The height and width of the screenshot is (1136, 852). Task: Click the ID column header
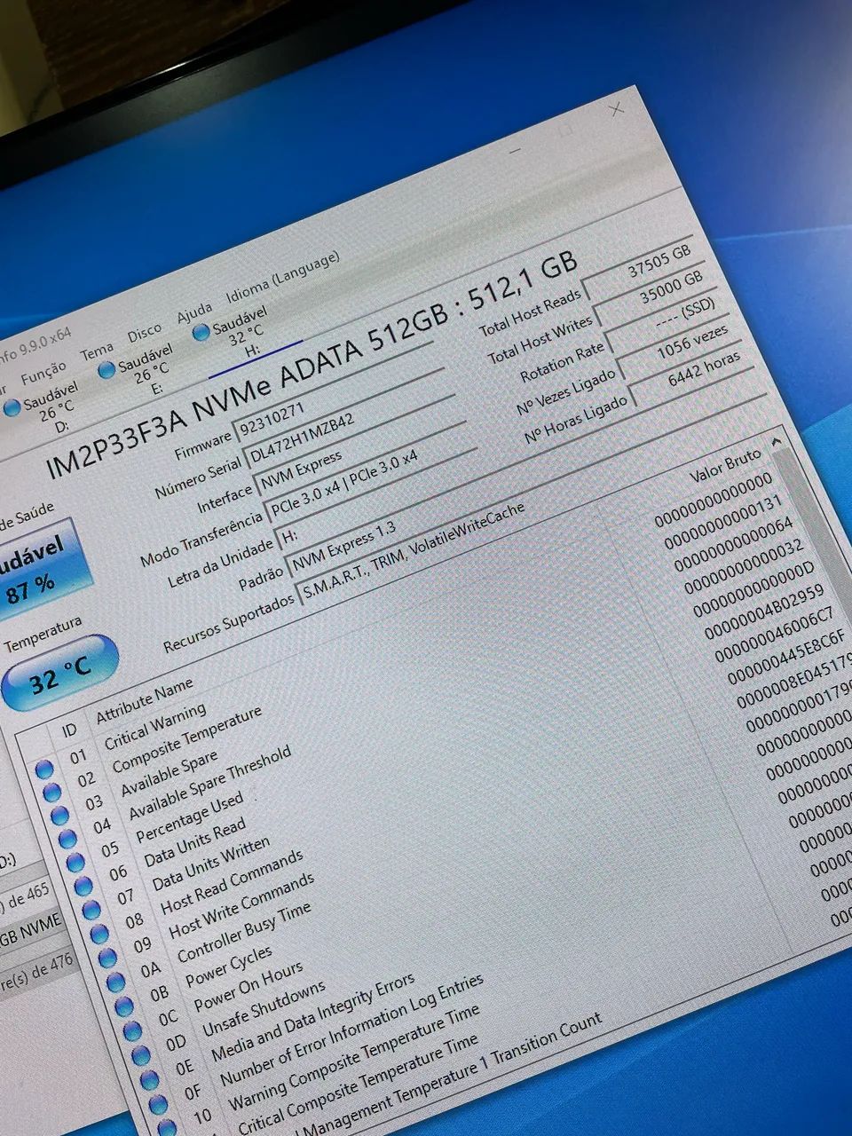click(x=69, y=731)
